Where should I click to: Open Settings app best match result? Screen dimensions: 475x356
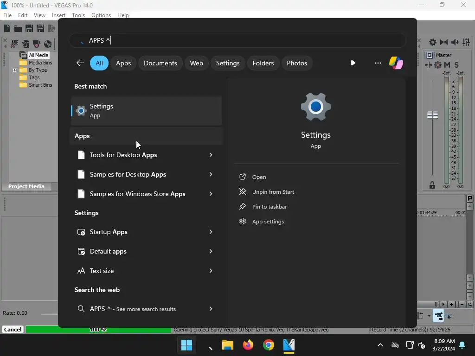[x=146, y=111]
